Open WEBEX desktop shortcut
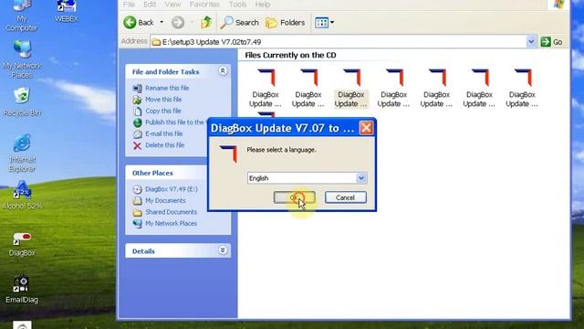 (66, 12)
